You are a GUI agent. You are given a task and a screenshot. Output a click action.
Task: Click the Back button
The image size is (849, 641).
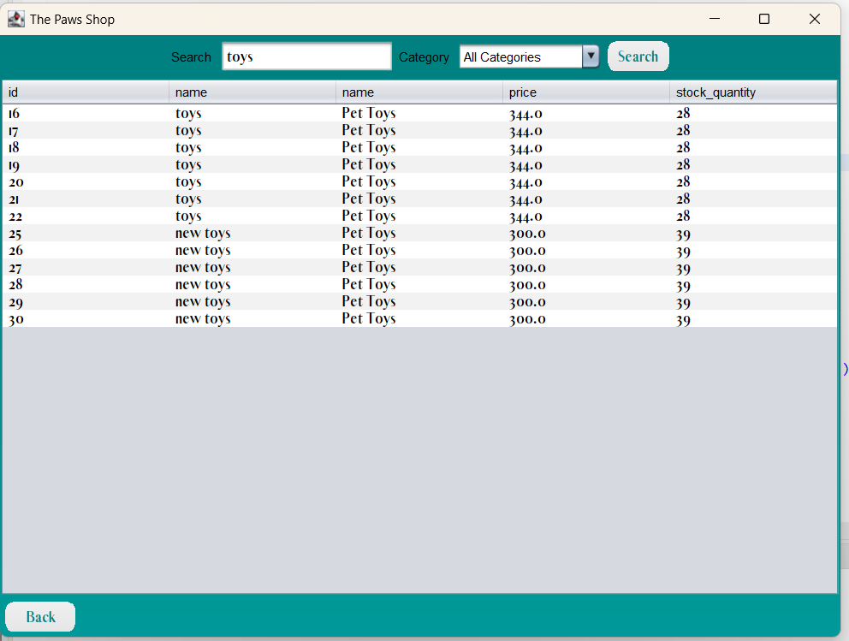[x=39, y=616]
